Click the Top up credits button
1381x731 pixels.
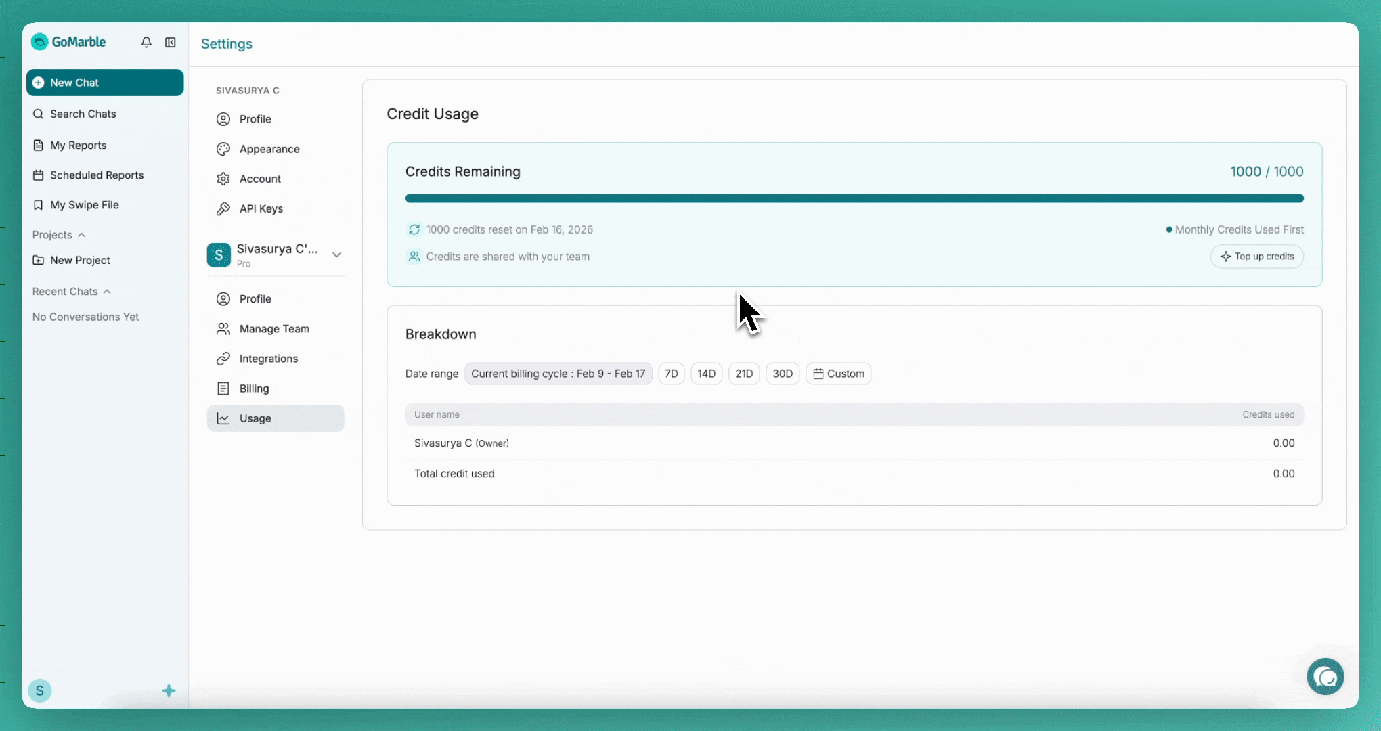click(1256, 257)
